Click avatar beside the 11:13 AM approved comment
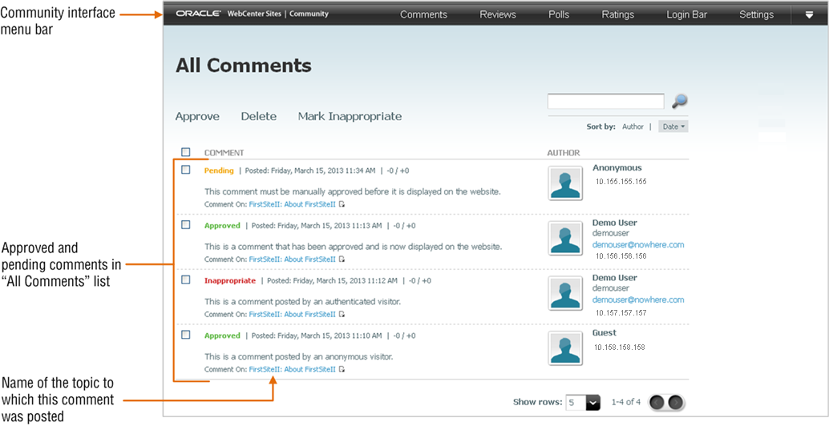 pos(565,238)
